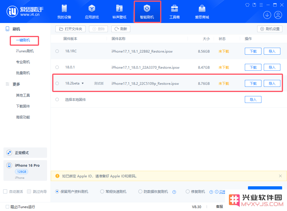Viewport: 287px width, 211px height.
Task: Click the 128GB storage badge
Action: coord(22,172)
